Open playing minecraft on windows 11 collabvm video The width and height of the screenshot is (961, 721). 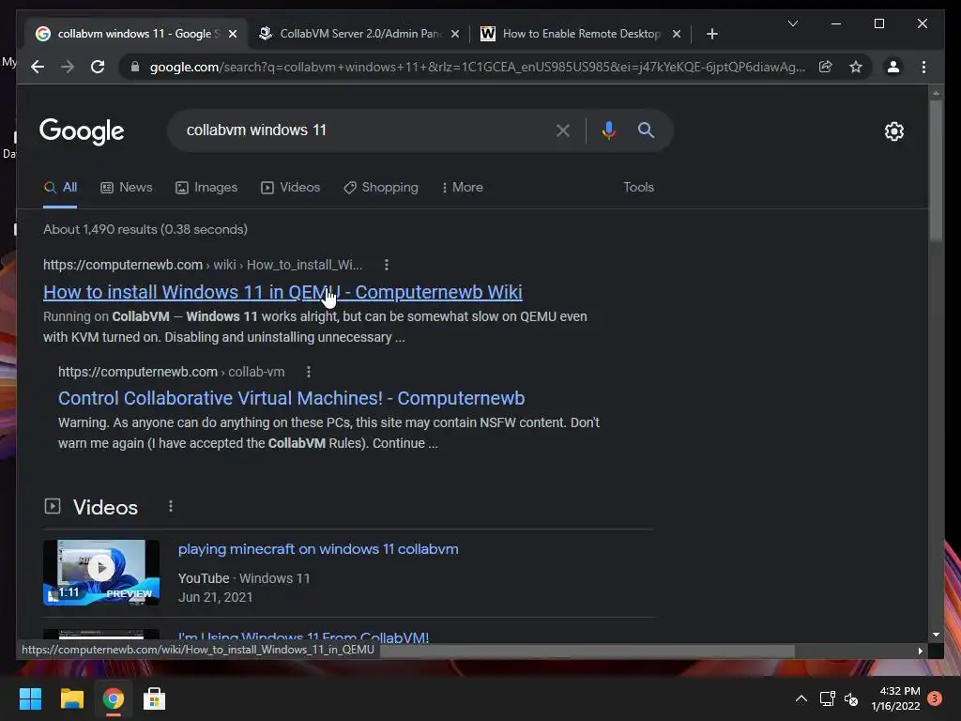[x=318, y=549]
